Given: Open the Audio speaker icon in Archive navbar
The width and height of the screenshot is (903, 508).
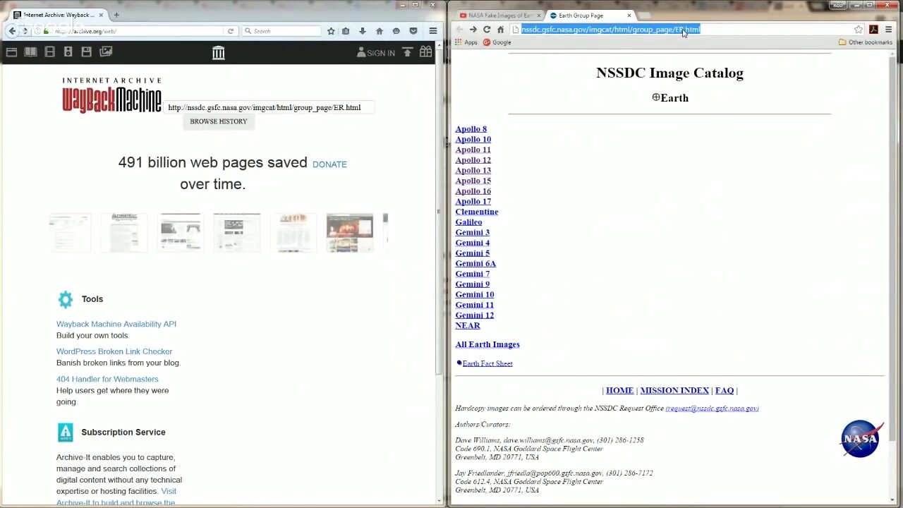Looking at the screenshot, I should tap(68, 52).
